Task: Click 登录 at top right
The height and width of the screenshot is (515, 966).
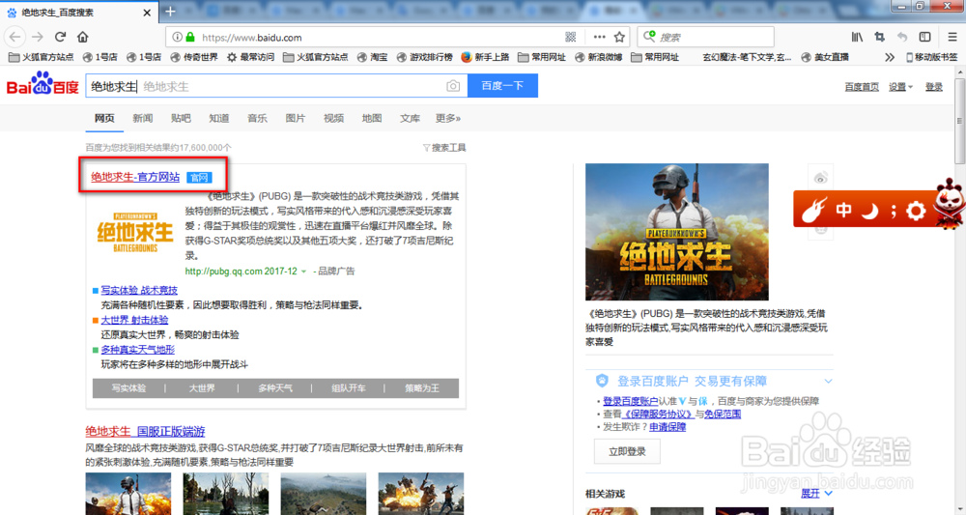Action: [x=934, y=87]
